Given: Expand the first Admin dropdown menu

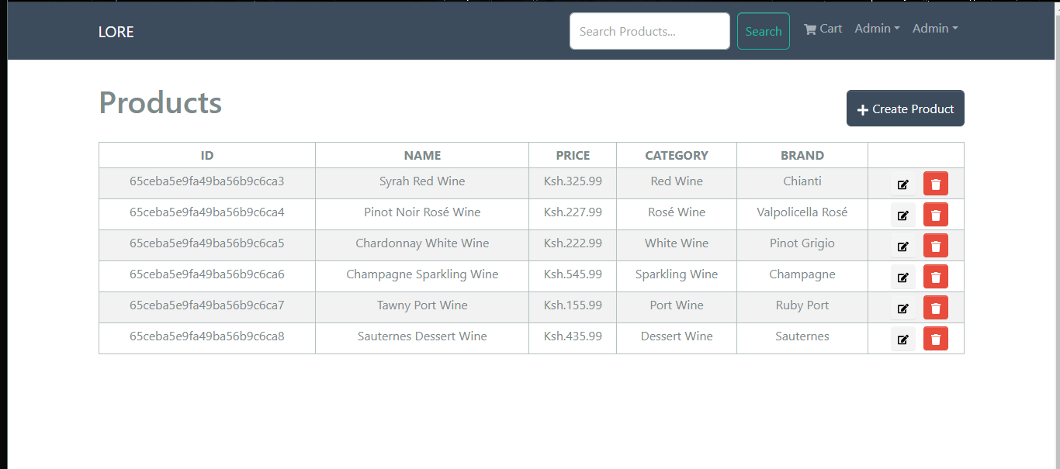Looking at the screenshot, I should (877, 29).
